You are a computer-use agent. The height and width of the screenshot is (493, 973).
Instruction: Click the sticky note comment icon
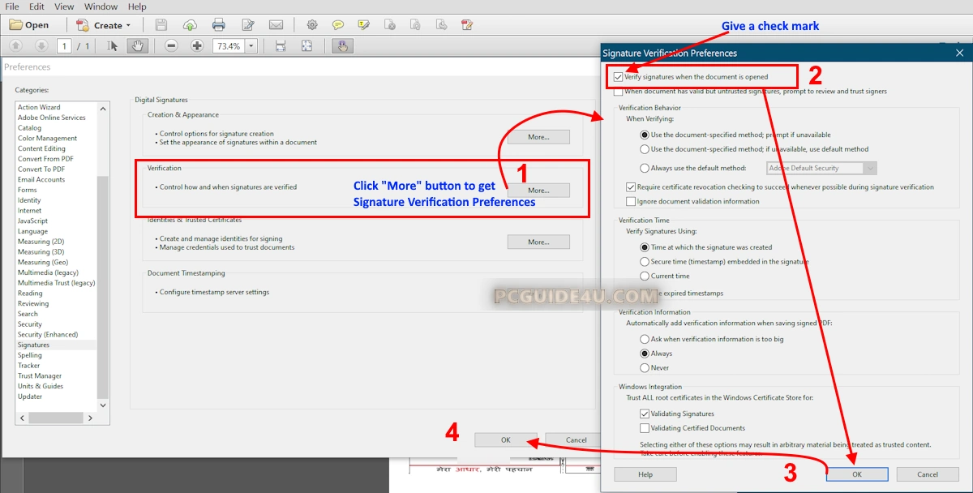tap(338, 25)
